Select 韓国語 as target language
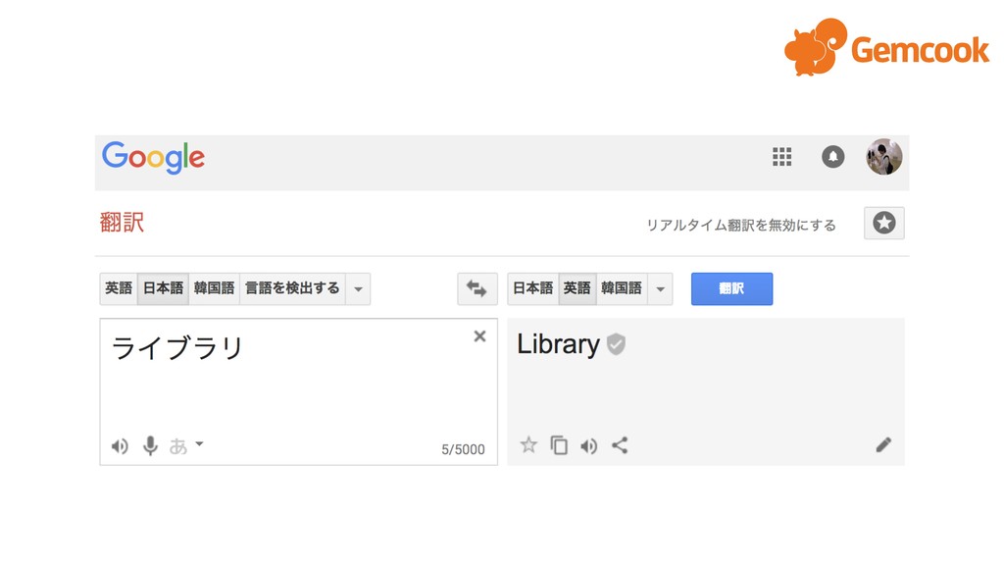The height and width of the screenshot is (565, 1004). tap(622, 289)
